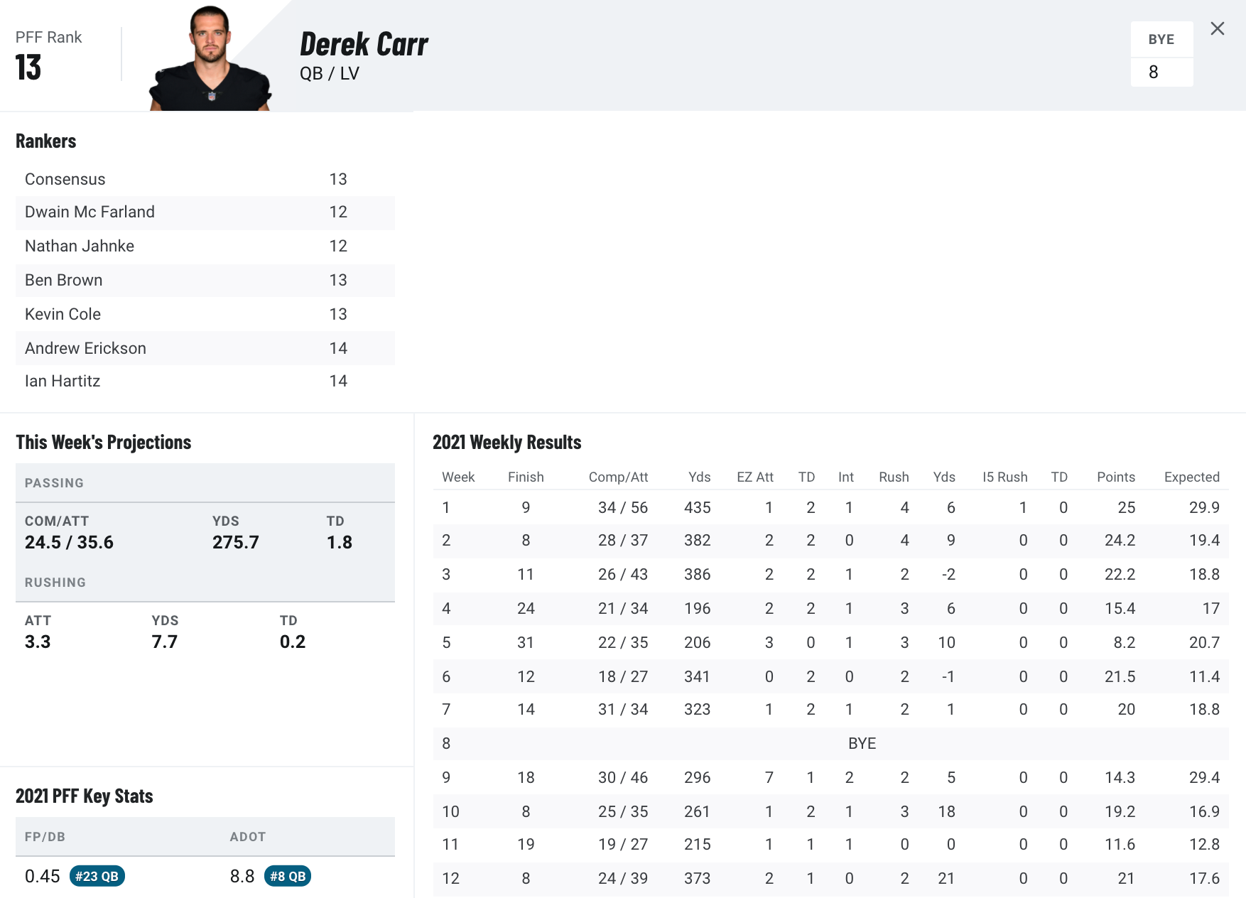Click the Derek Carr name heading
Screen dimensions: 1246x898
(364, 44)
